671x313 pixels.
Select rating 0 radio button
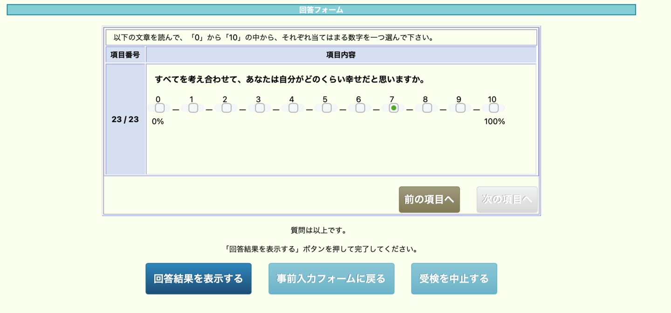(x=160, y=108)
